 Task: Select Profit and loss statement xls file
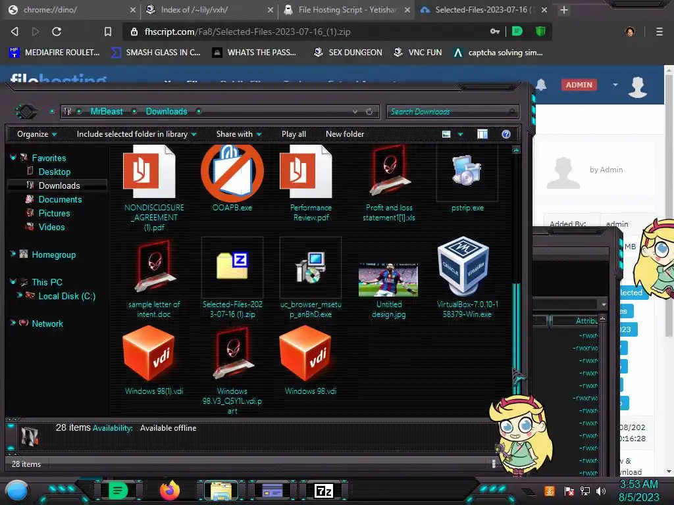coord(389,171)
